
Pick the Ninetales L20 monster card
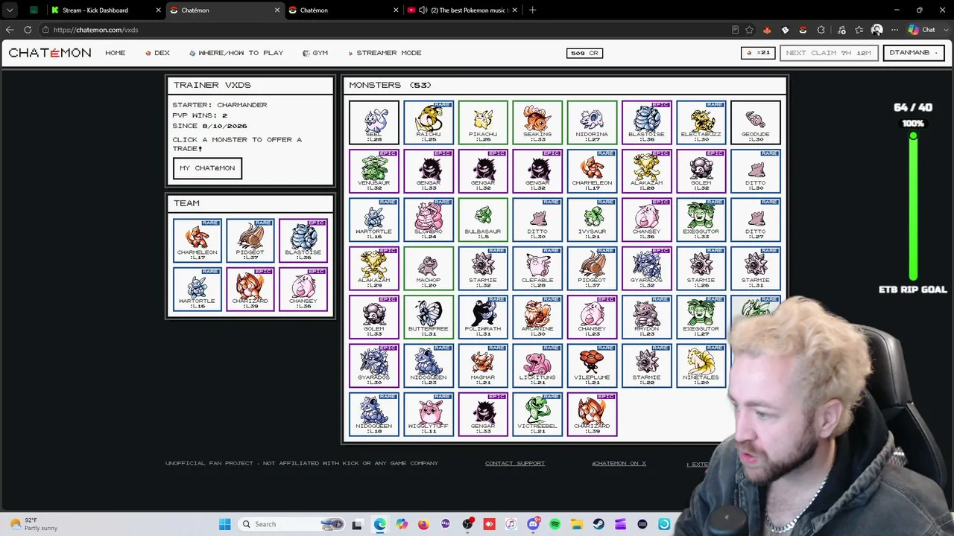click(701, 366)
